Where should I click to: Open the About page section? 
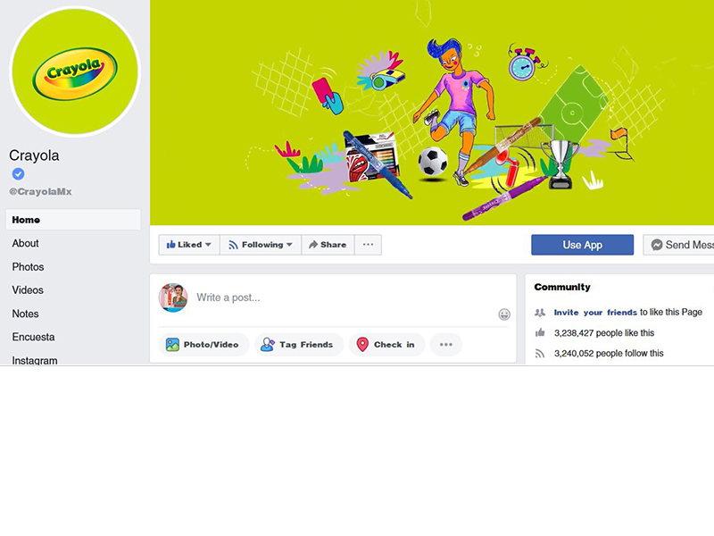point(26,243)
